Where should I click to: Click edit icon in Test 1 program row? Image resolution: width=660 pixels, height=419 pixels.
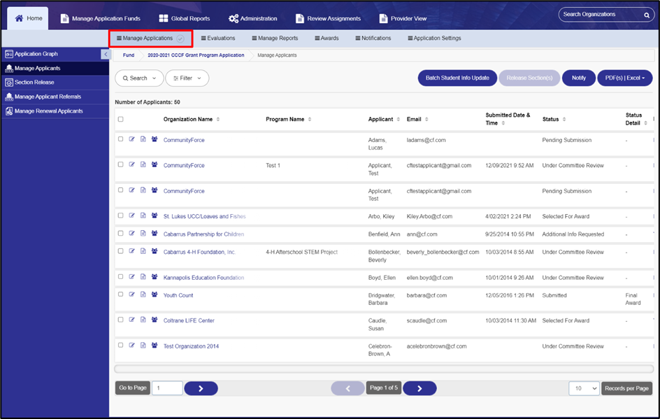pyautogui.click(x=131, y=164)
